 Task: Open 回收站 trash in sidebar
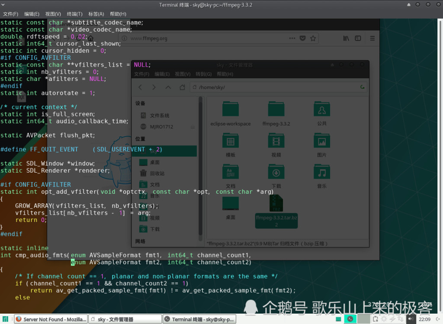(152, 173)
